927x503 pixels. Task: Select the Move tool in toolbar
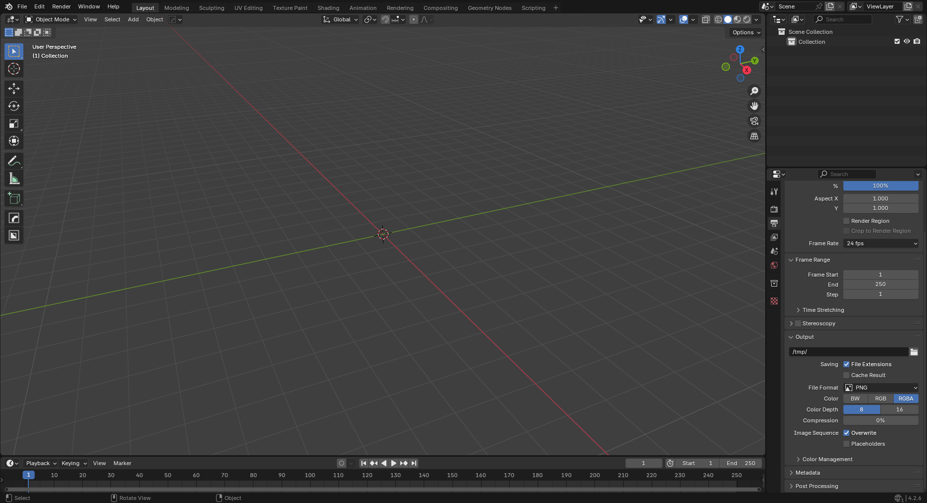pos(13,89)
